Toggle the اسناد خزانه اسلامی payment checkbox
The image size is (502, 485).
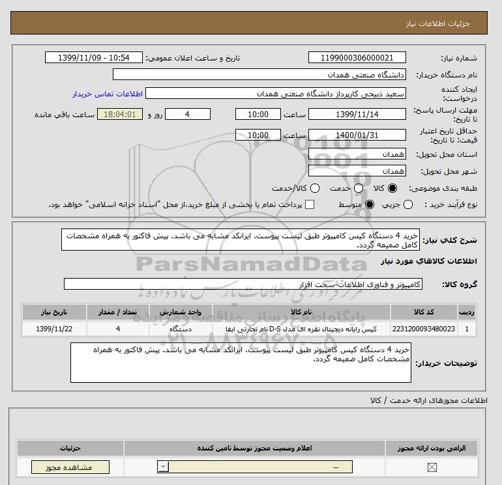[x=310, y=204]
